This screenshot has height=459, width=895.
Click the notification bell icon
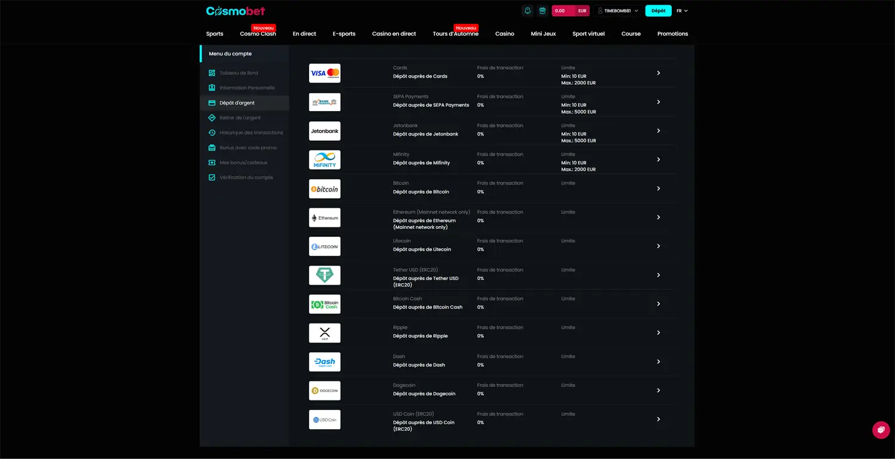click(527, 11)
